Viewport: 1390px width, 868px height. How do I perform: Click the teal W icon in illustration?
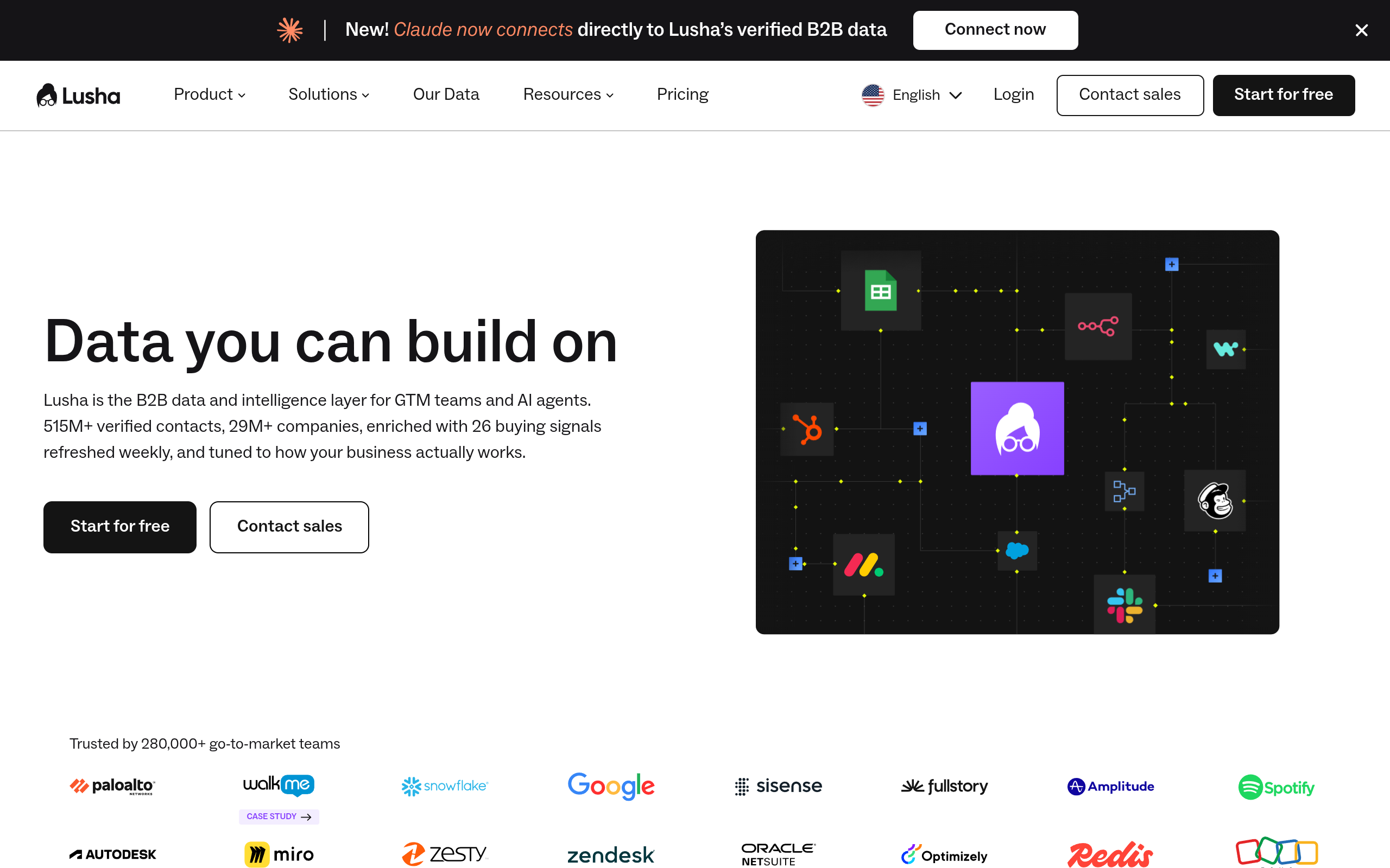click(1225, 349)
